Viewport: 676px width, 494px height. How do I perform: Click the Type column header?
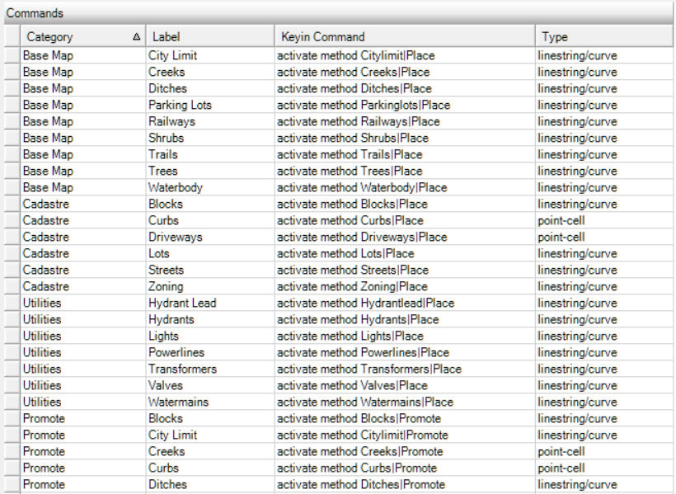pyautogui.click(x=603, y=36)
